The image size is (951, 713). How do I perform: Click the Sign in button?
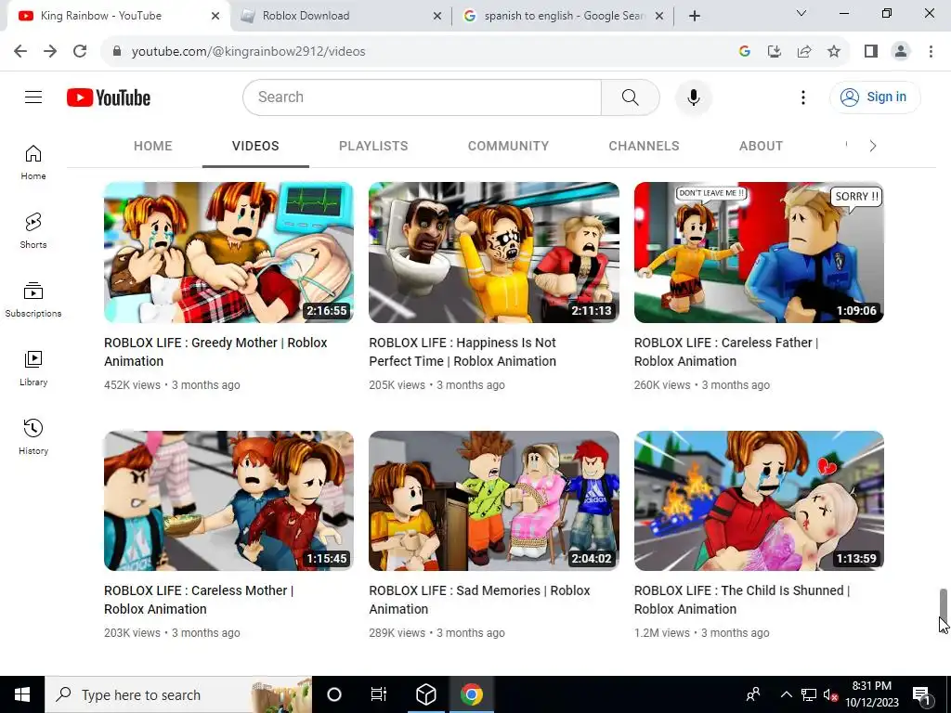coord(875,97)
